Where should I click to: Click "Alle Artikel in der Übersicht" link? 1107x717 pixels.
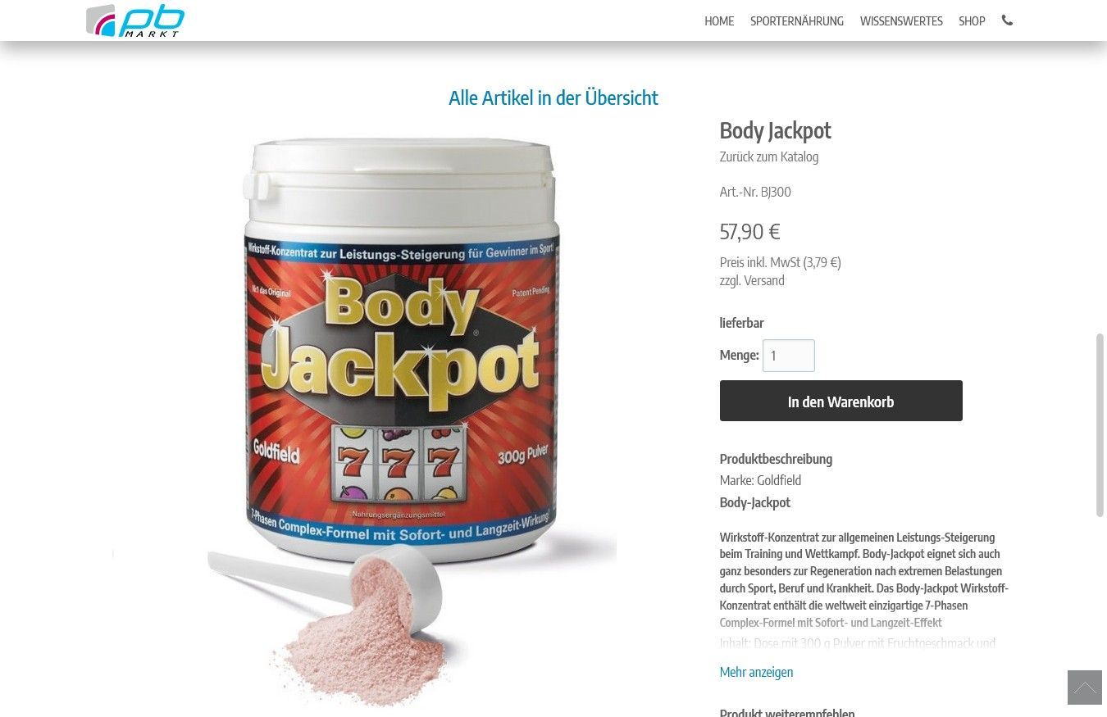[x=553, y=98]
